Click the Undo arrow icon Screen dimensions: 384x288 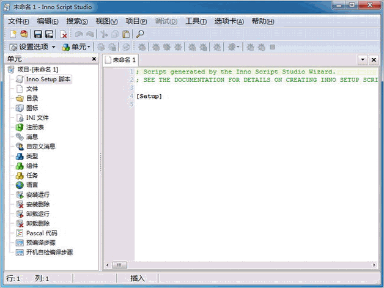(79, 34)
